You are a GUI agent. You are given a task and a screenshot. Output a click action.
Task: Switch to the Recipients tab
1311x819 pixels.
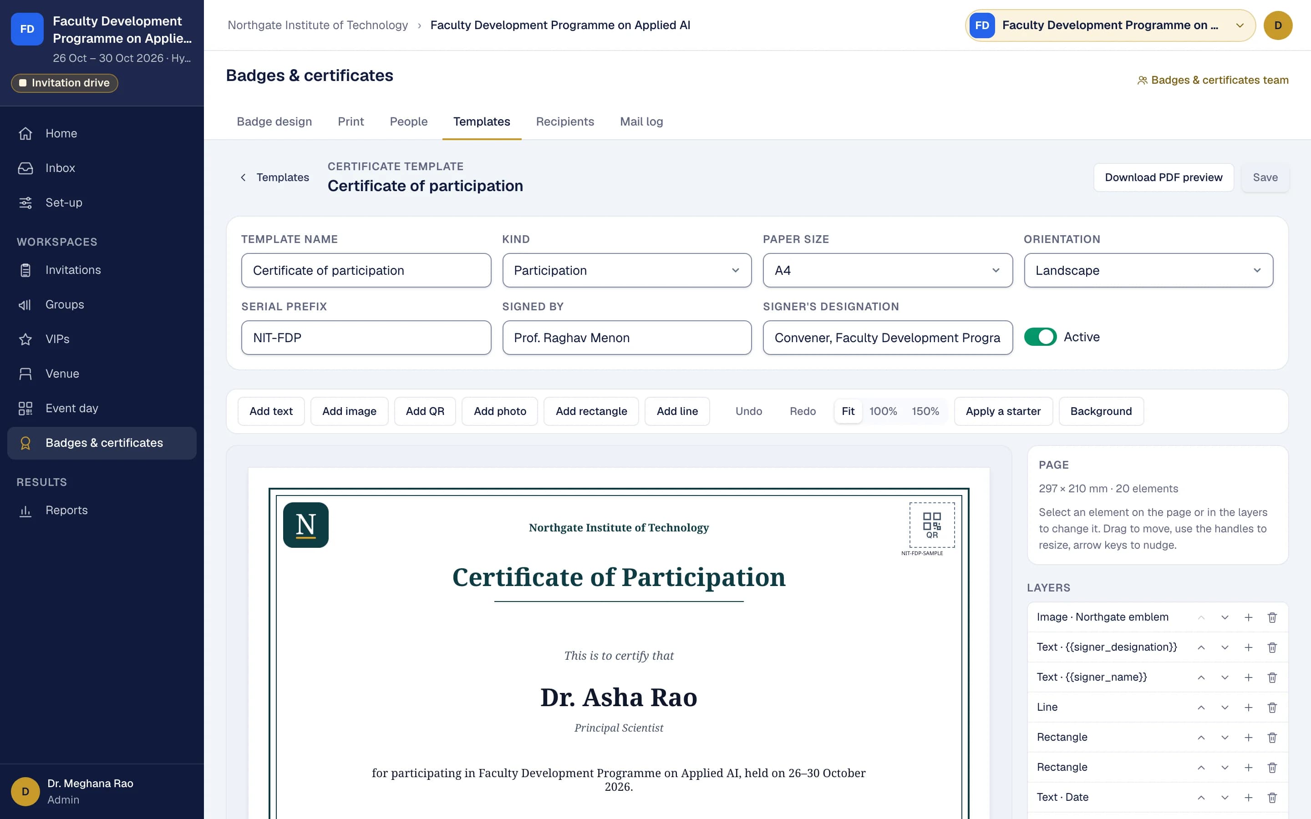pyautogui.click(x=565, y=121)
